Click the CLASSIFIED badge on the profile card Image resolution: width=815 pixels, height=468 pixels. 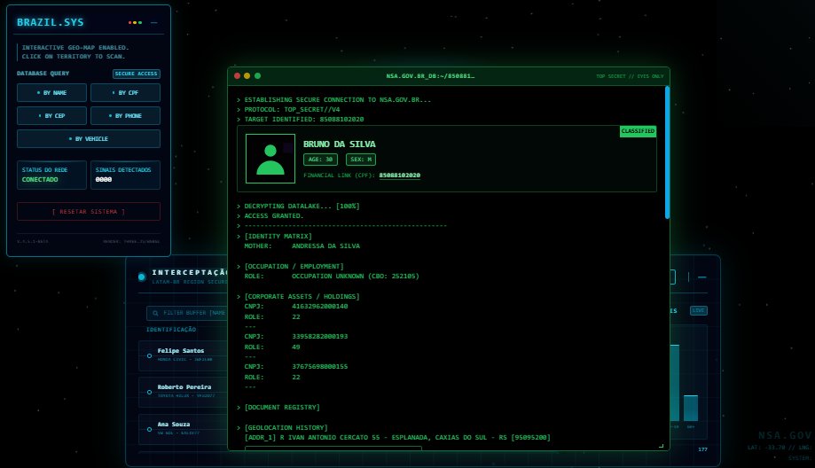pos(638,131)
